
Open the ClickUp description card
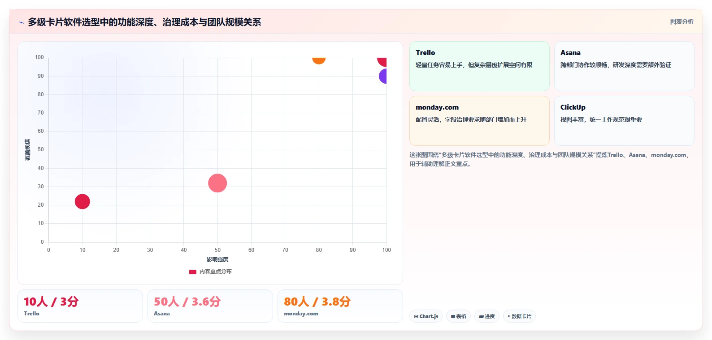point(624,121)
